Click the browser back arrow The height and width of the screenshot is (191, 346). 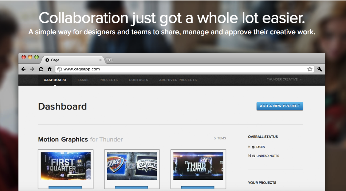pyautogui.click(x=23, y=69)
